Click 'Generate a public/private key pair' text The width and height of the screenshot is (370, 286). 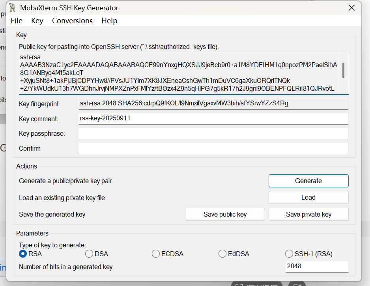(x=65, y=181)
